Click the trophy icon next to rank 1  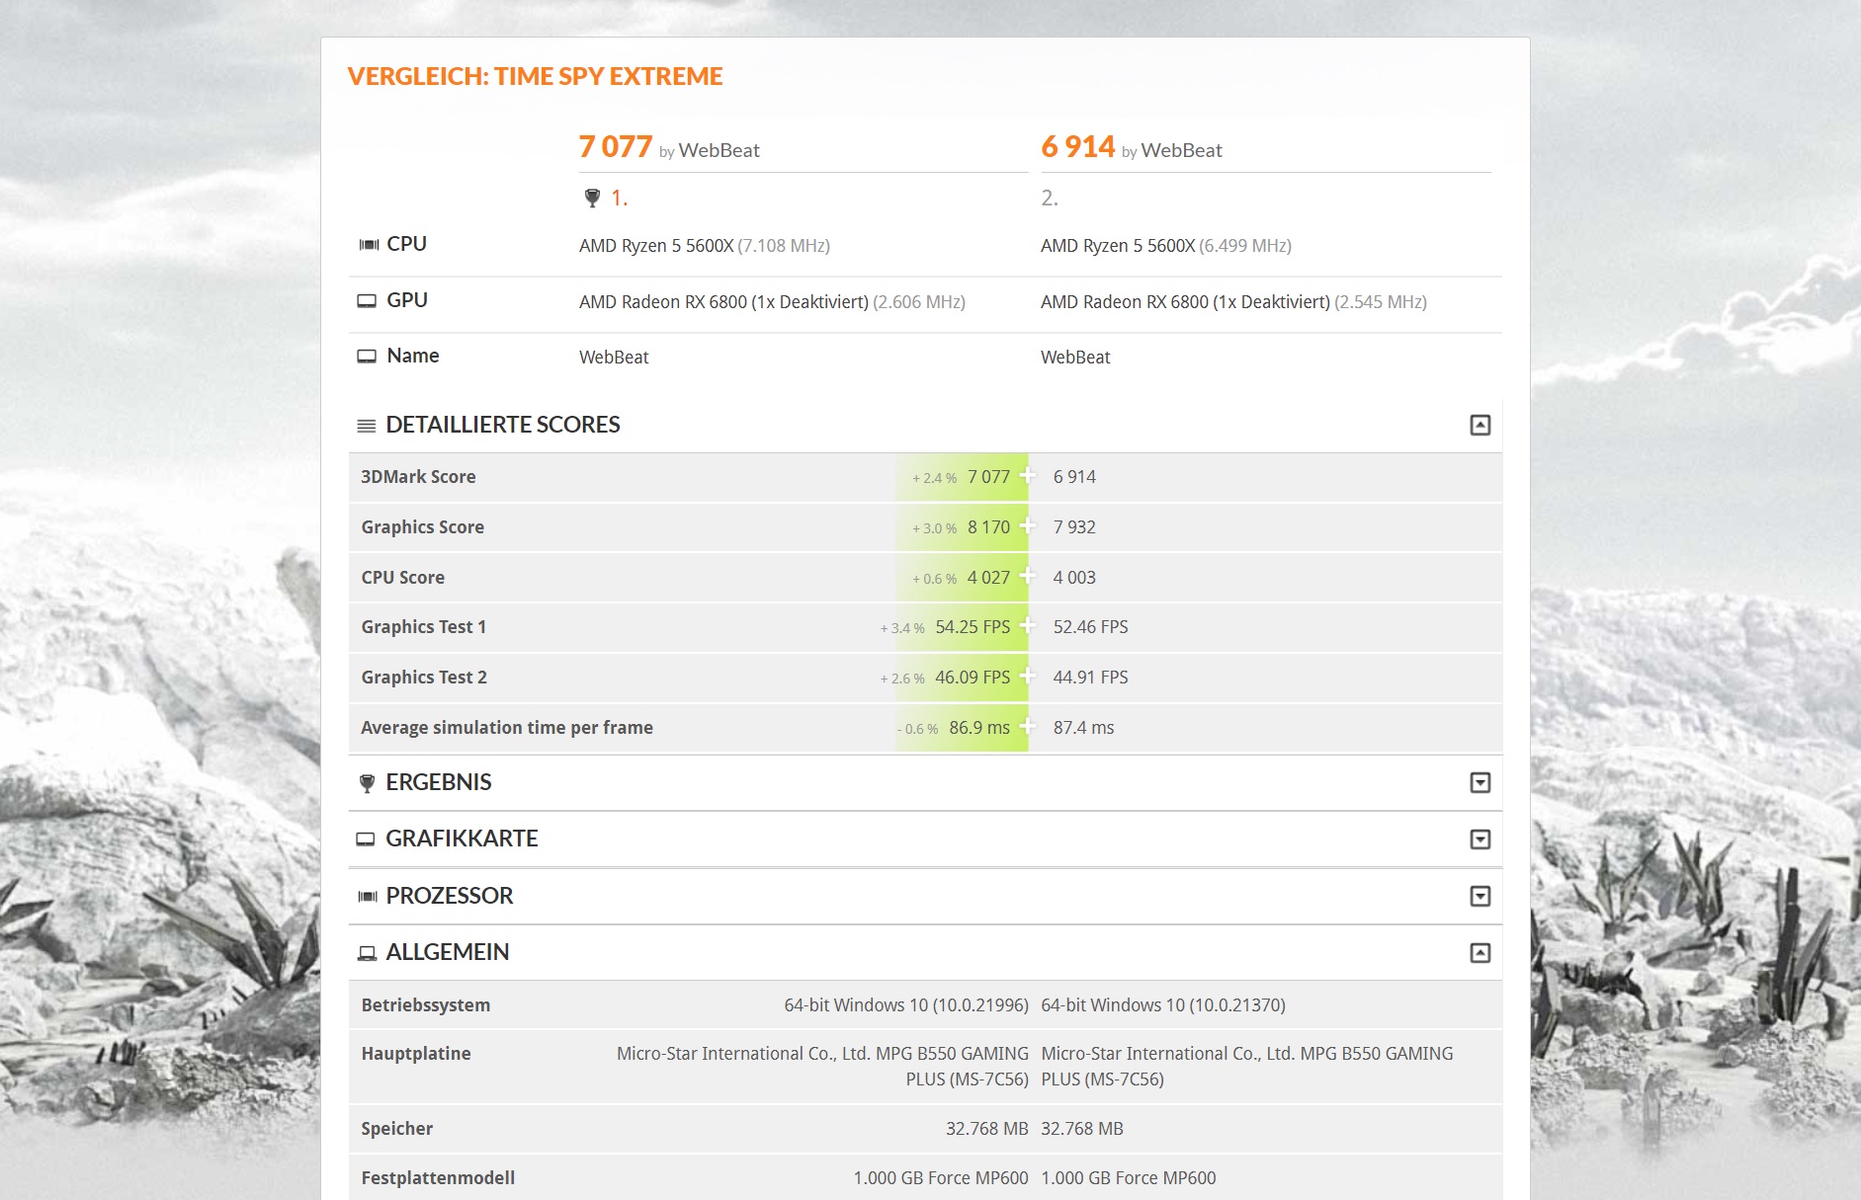pyautogui.click(x=592, y=198)
